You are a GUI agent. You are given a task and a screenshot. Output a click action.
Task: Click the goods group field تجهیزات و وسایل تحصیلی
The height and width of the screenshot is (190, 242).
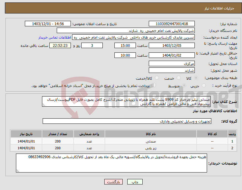point(127,121)
